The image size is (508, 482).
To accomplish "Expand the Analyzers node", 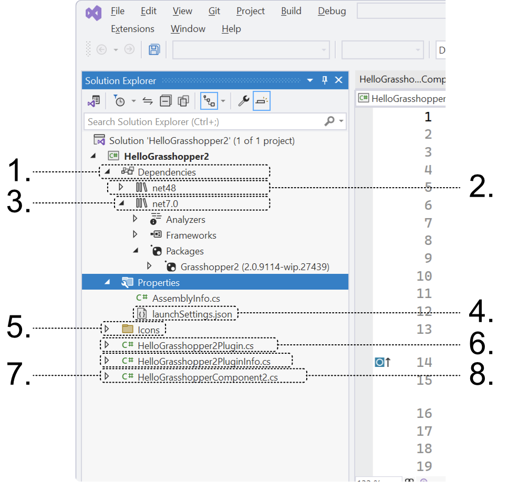I will (x=135, y=219).
